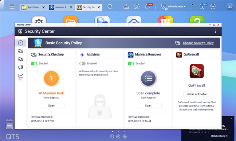Open the three-dot more menu in top bar
This screenshot has height=141, width=236.
click(x=192, y=7)
